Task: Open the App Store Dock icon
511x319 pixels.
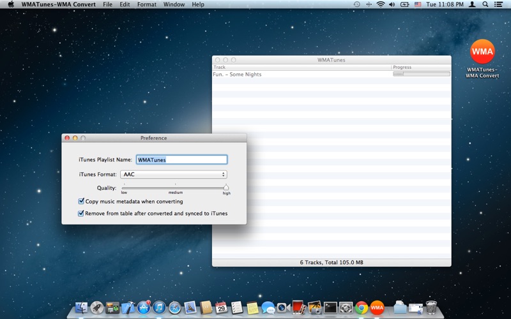Action: [x=144, y=308]
